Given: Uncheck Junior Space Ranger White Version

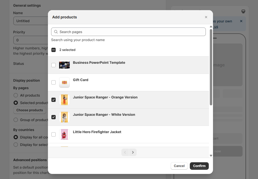Looking at the screenshot, I should (54, 117).
